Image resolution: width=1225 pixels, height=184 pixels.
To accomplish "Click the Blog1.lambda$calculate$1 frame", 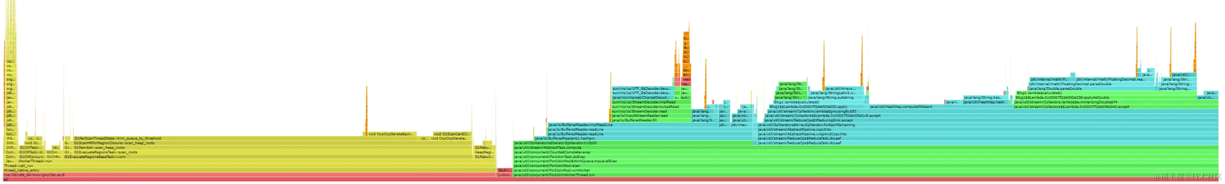I will click(x=1106, y=93).
